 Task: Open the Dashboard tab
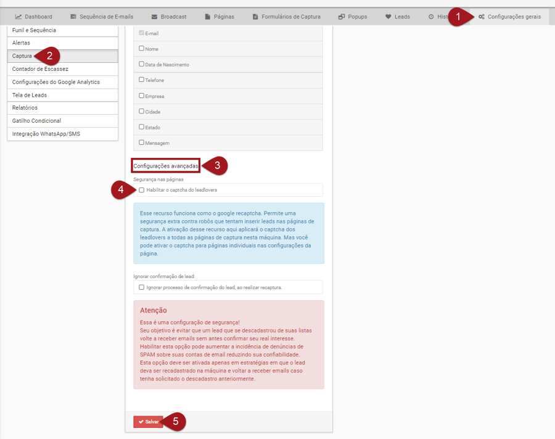pyautogui.click(x=34, y=17)
